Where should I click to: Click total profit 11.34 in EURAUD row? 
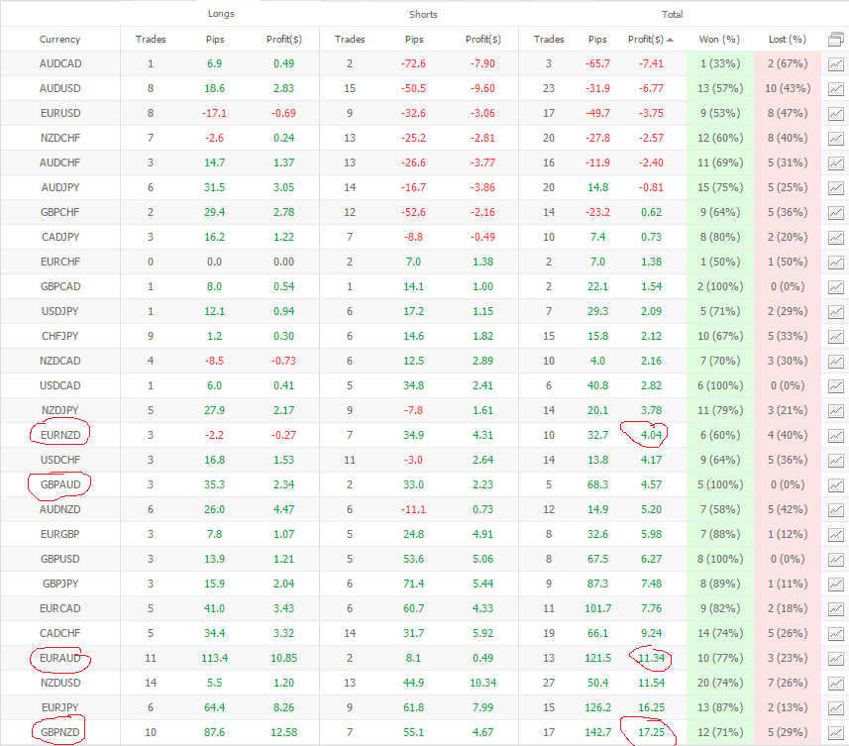point(651,658)
